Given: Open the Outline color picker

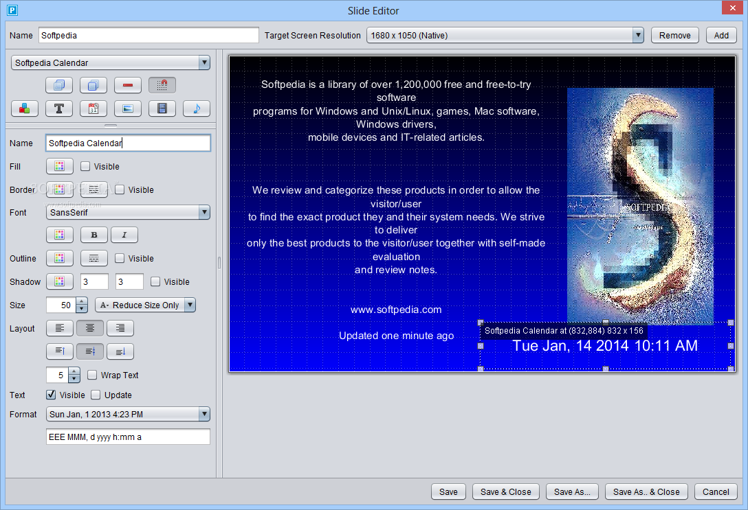Looking at the screenshot, I should pos(60,258).
